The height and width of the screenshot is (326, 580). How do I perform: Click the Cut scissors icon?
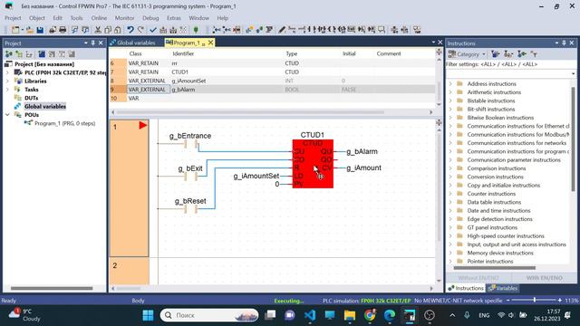click(98, 30)
